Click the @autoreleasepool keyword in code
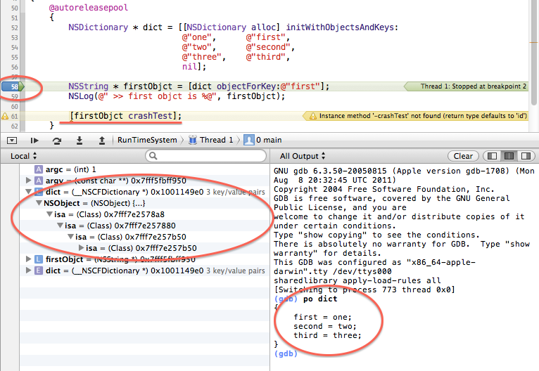 pos(89,8)
